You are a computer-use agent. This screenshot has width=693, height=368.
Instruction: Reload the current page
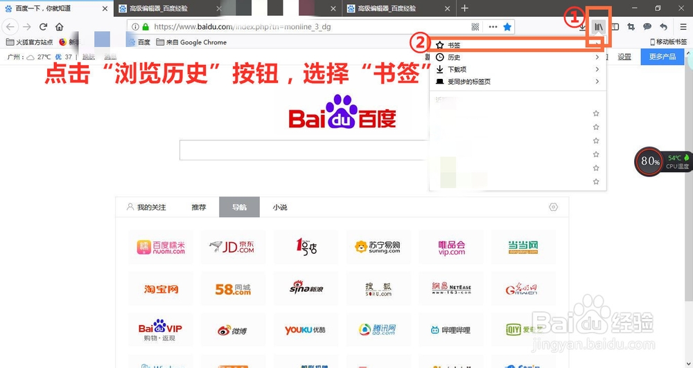point(43,27)
